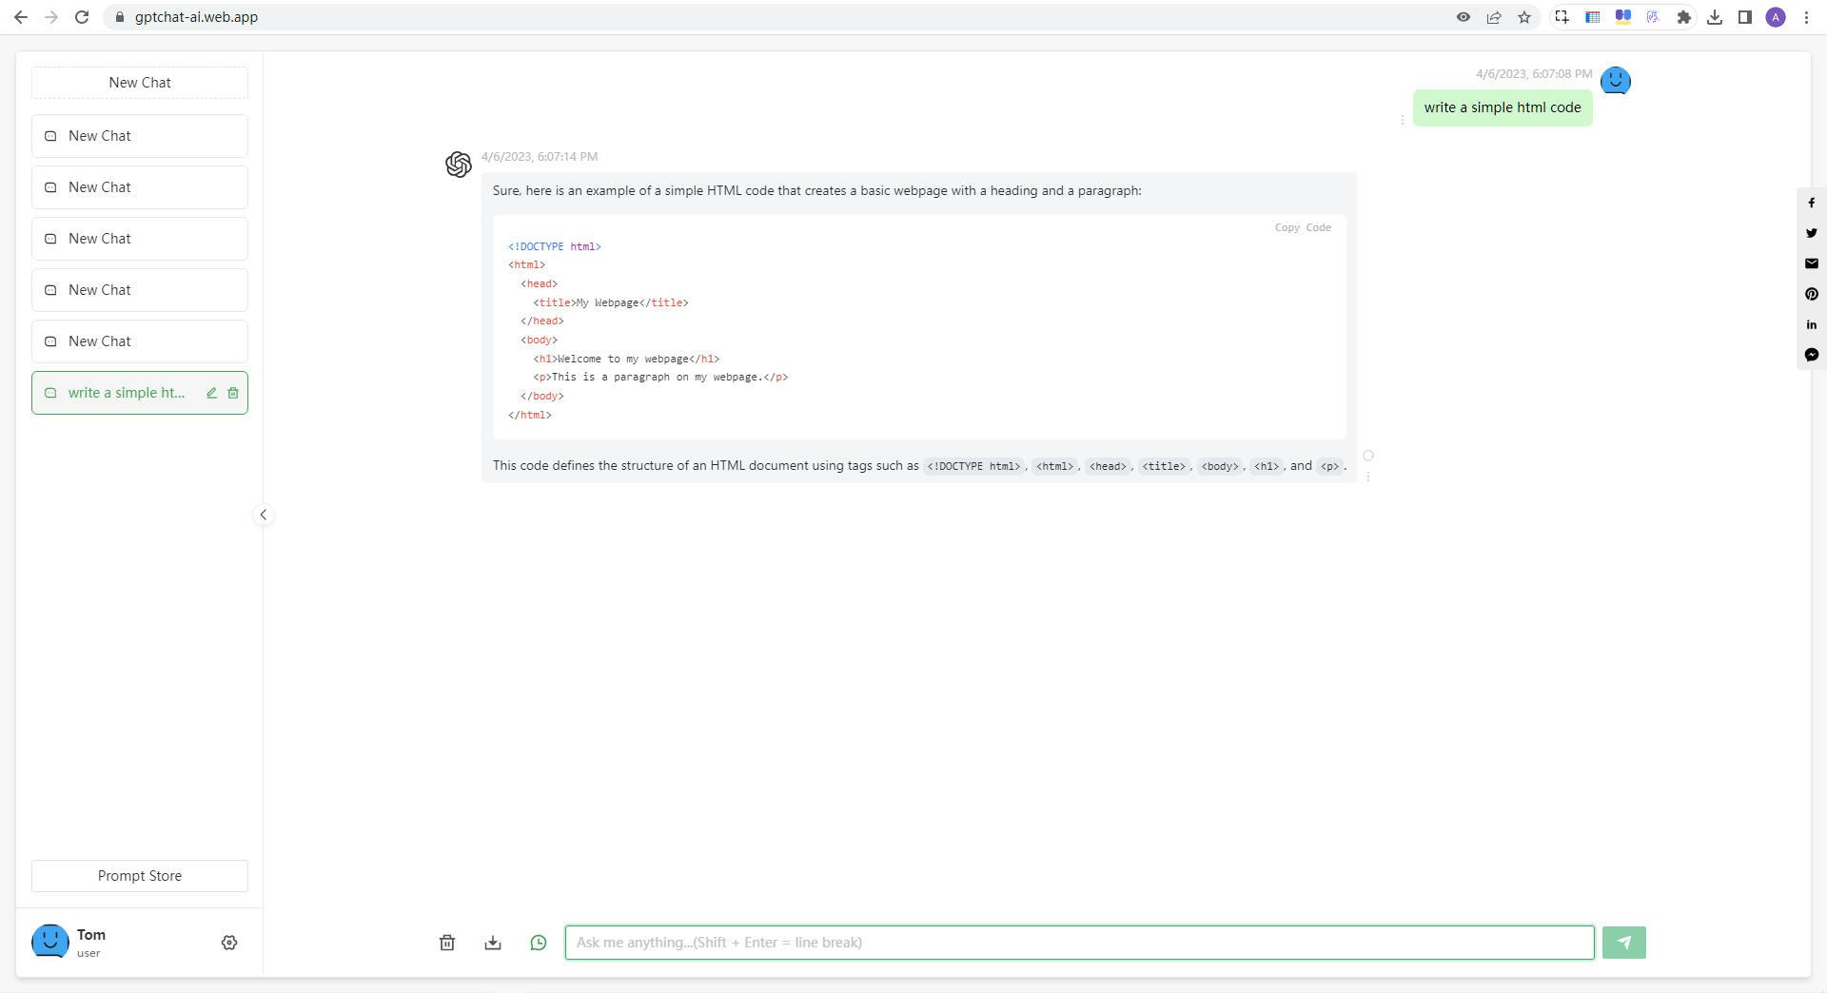Collapse the sidebar with chevron arrow
Viewport: 1827px width, 993px height.
coord(264,515)
